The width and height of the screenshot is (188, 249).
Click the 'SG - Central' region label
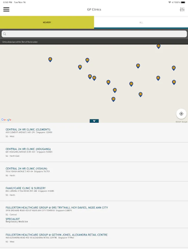coord(11,214)
